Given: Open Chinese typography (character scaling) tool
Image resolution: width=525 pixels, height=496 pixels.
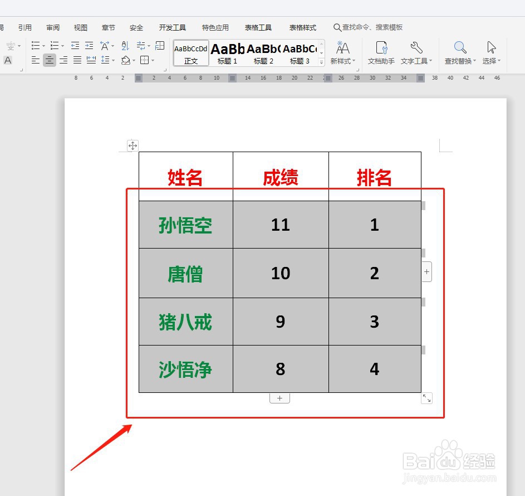Looking at the screenshot, I should click(x=105, y=45).
